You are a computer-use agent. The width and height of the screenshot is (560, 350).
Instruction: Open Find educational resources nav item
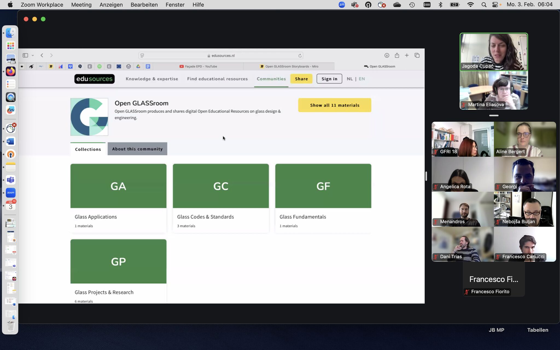[x=217, y=79]
